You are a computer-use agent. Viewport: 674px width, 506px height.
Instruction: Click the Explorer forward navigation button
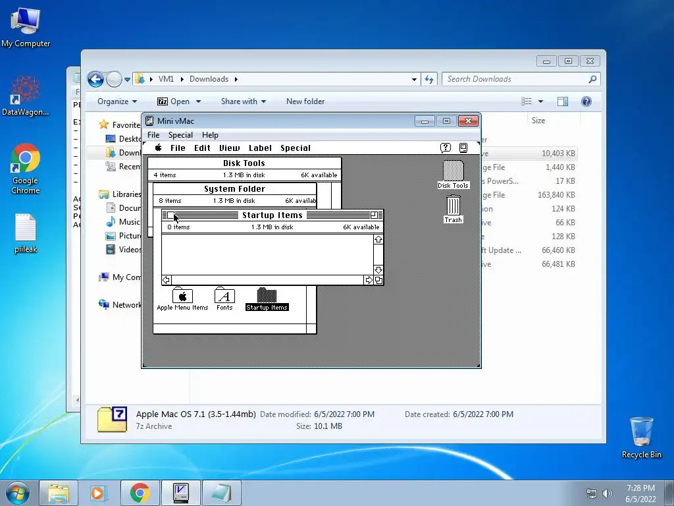point(114,79)
